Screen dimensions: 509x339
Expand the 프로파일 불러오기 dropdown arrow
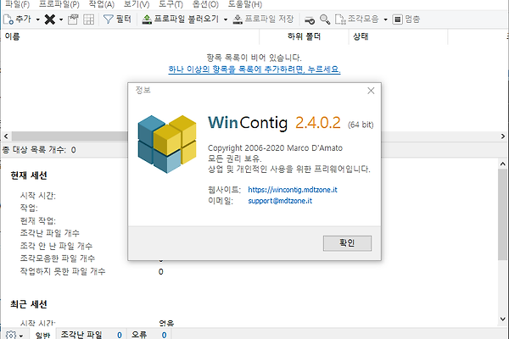point(226,19)
